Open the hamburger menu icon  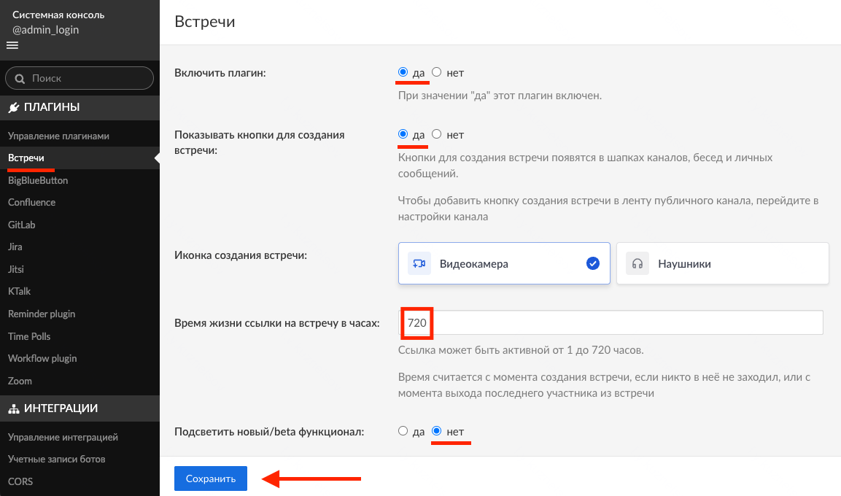[12, 45]
